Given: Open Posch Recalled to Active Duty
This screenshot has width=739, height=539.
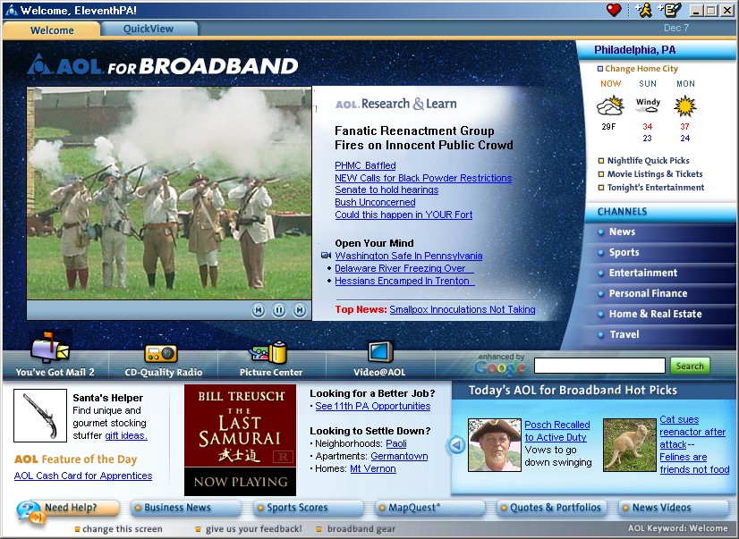Looking at the screenshot, I should pos(557,431).
